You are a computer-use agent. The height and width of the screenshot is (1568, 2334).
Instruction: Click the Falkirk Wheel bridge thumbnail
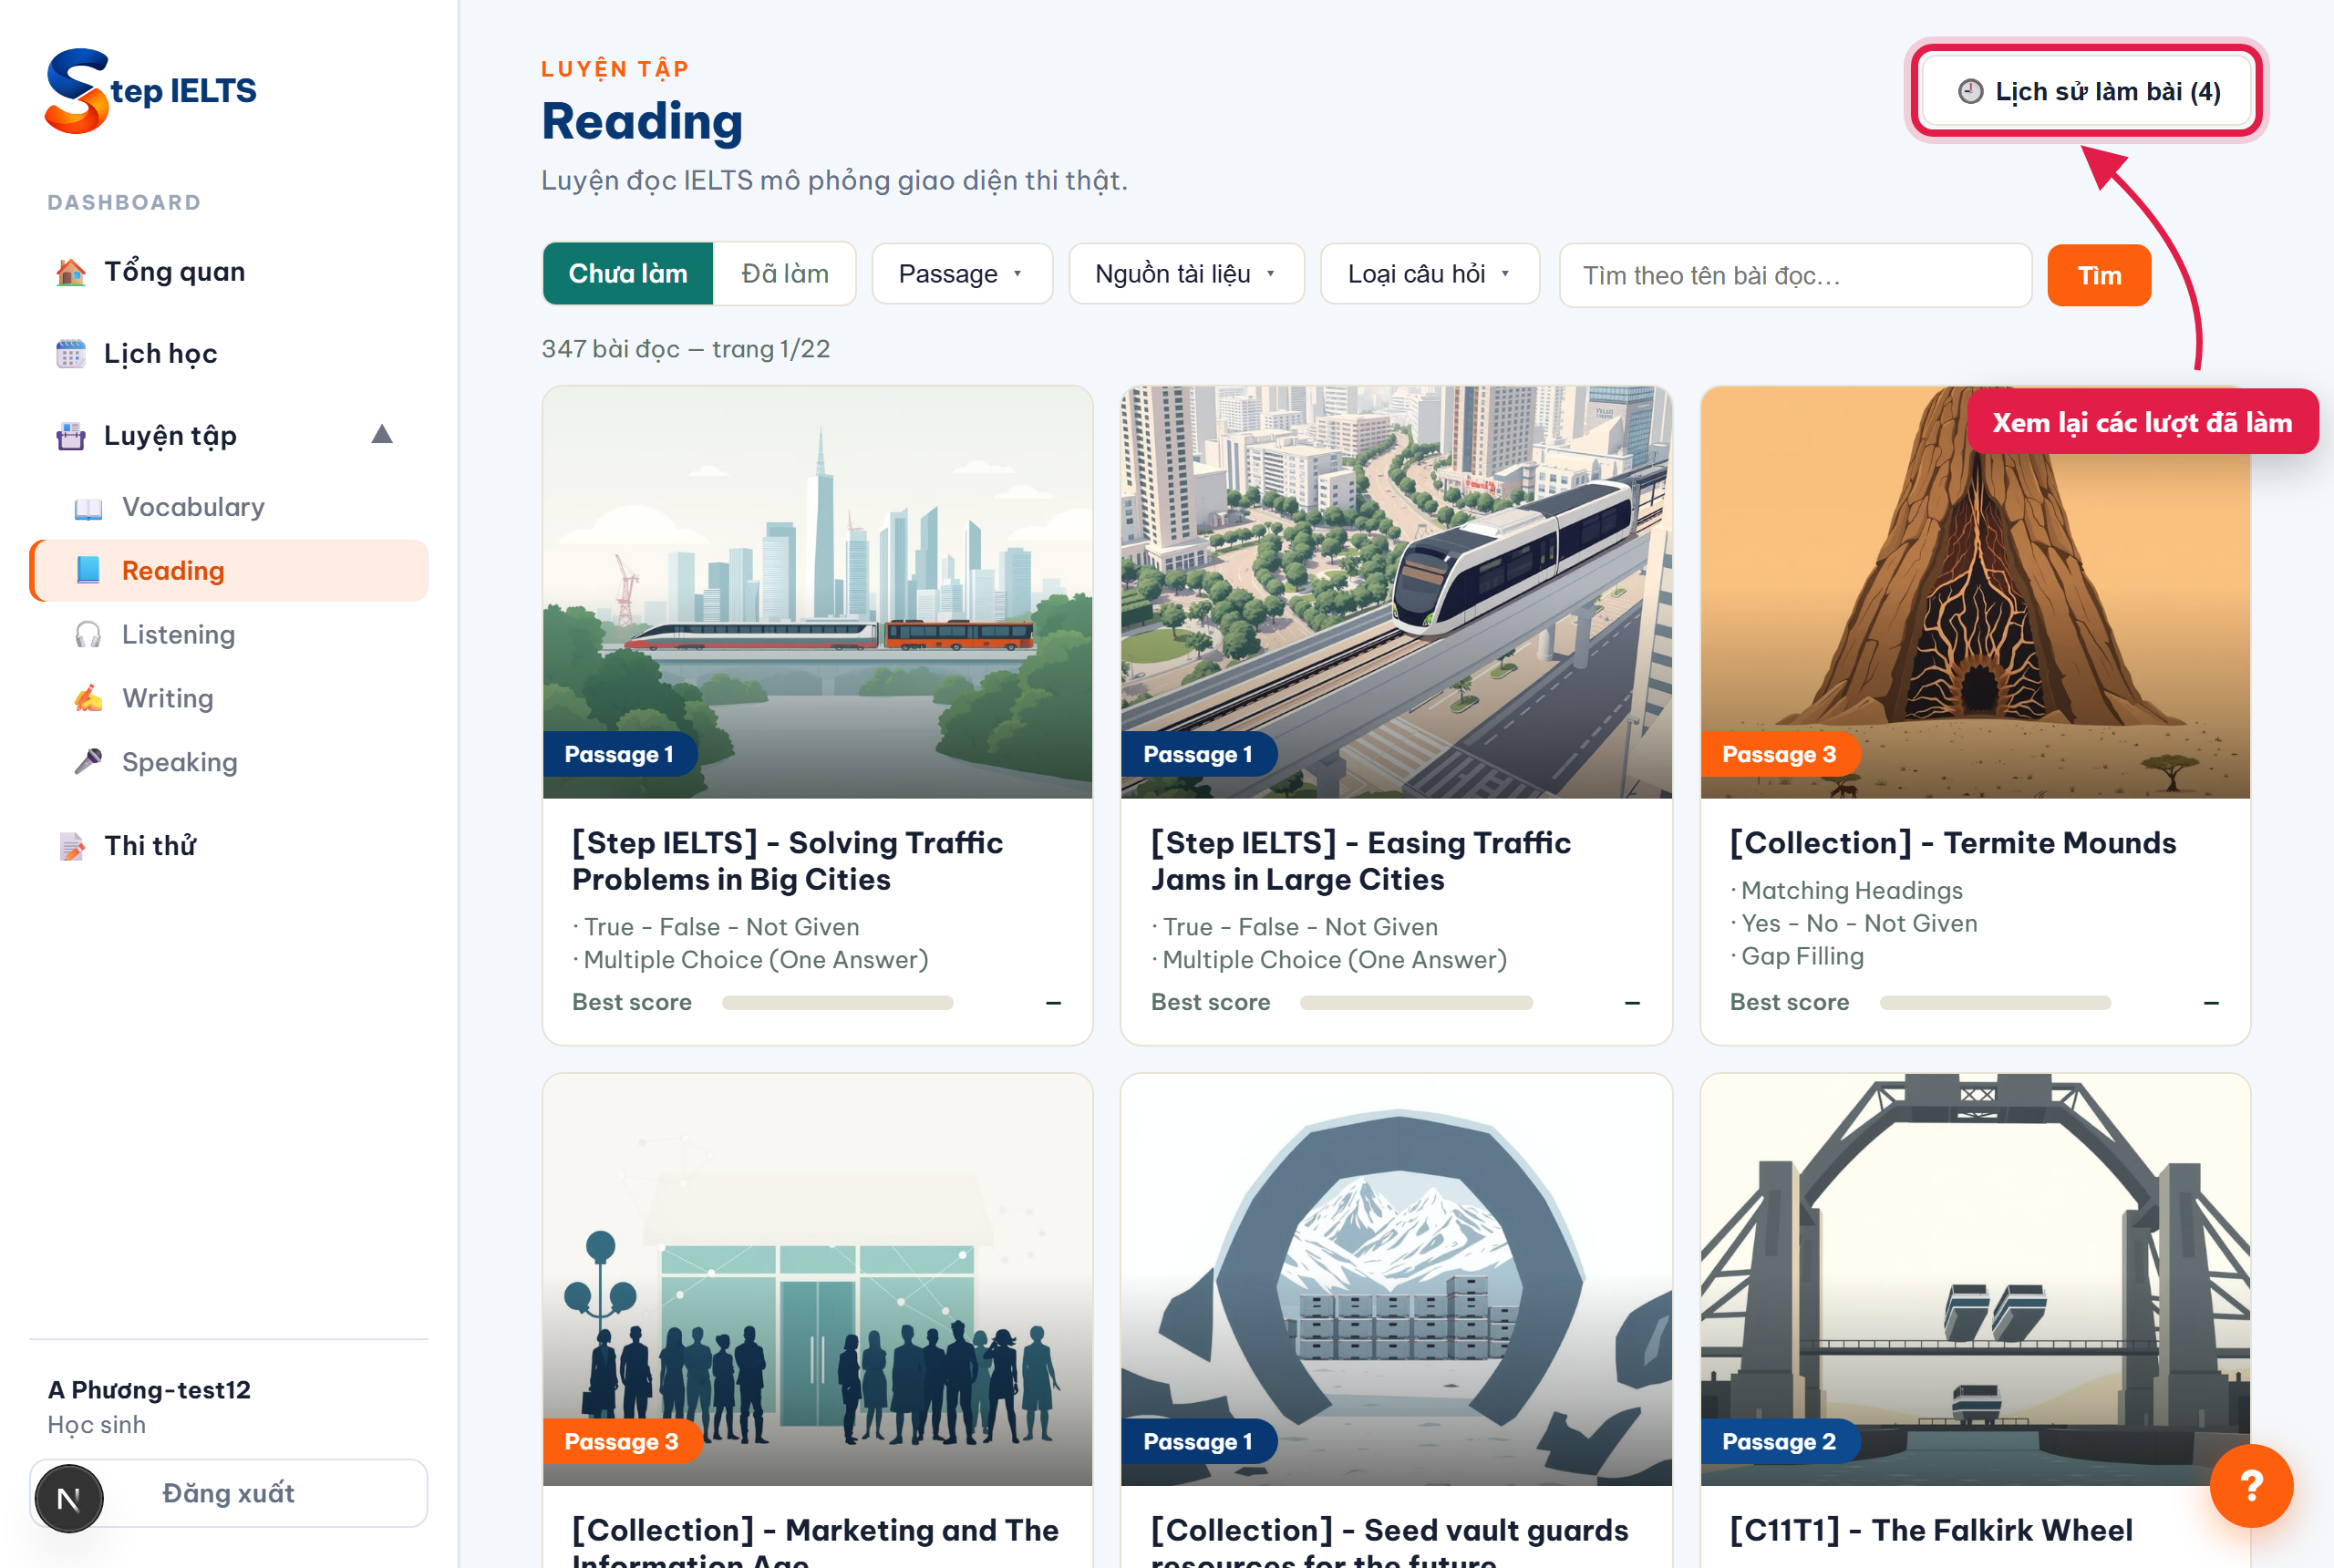[x=1974, y=1280]
